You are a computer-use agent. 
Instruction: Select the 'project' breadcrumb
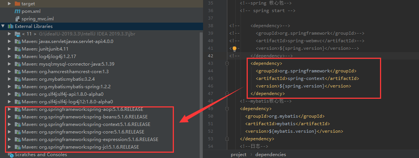point(238,155)
